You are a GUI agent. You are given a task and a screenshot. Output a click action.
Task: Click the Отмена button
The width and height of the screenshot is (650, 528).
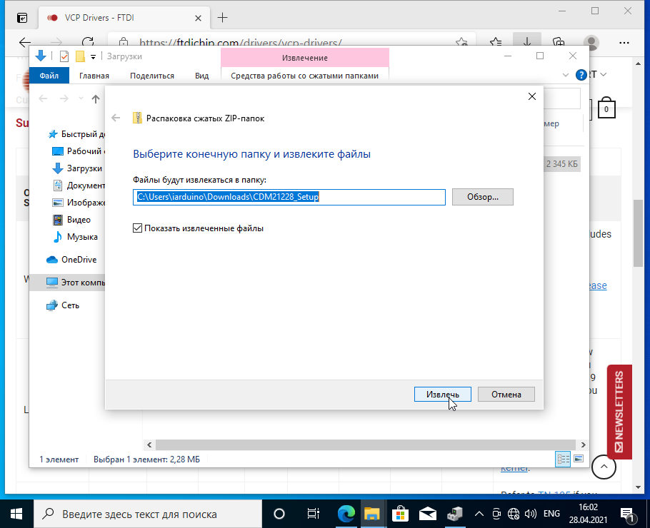pyautogui.click(x=506, y=395)
